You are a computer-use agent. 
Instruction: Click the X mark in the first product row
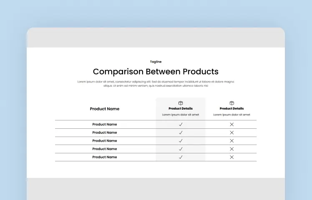(231, 125)
